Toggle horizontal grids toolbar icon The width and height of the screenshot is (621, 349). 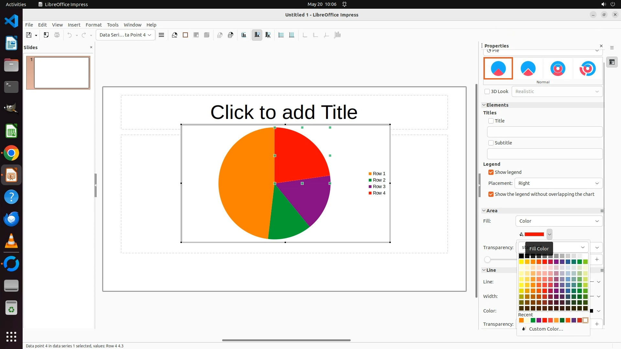coord(281,35)
